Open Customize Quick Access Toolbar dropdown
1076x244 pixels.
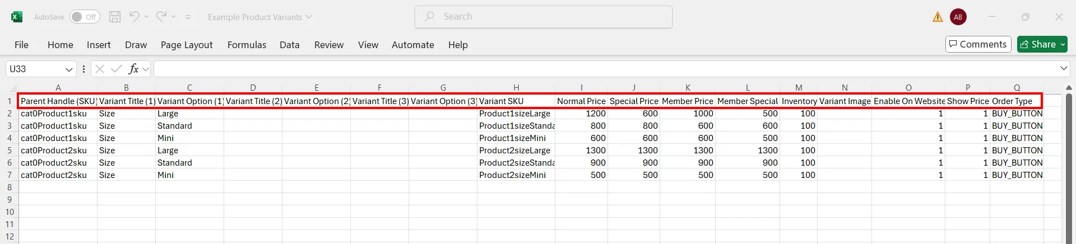click(x=188, y=17)
